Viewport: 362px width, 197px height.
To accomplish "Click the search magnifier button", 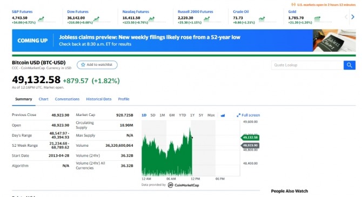I will tap(349, 65).
